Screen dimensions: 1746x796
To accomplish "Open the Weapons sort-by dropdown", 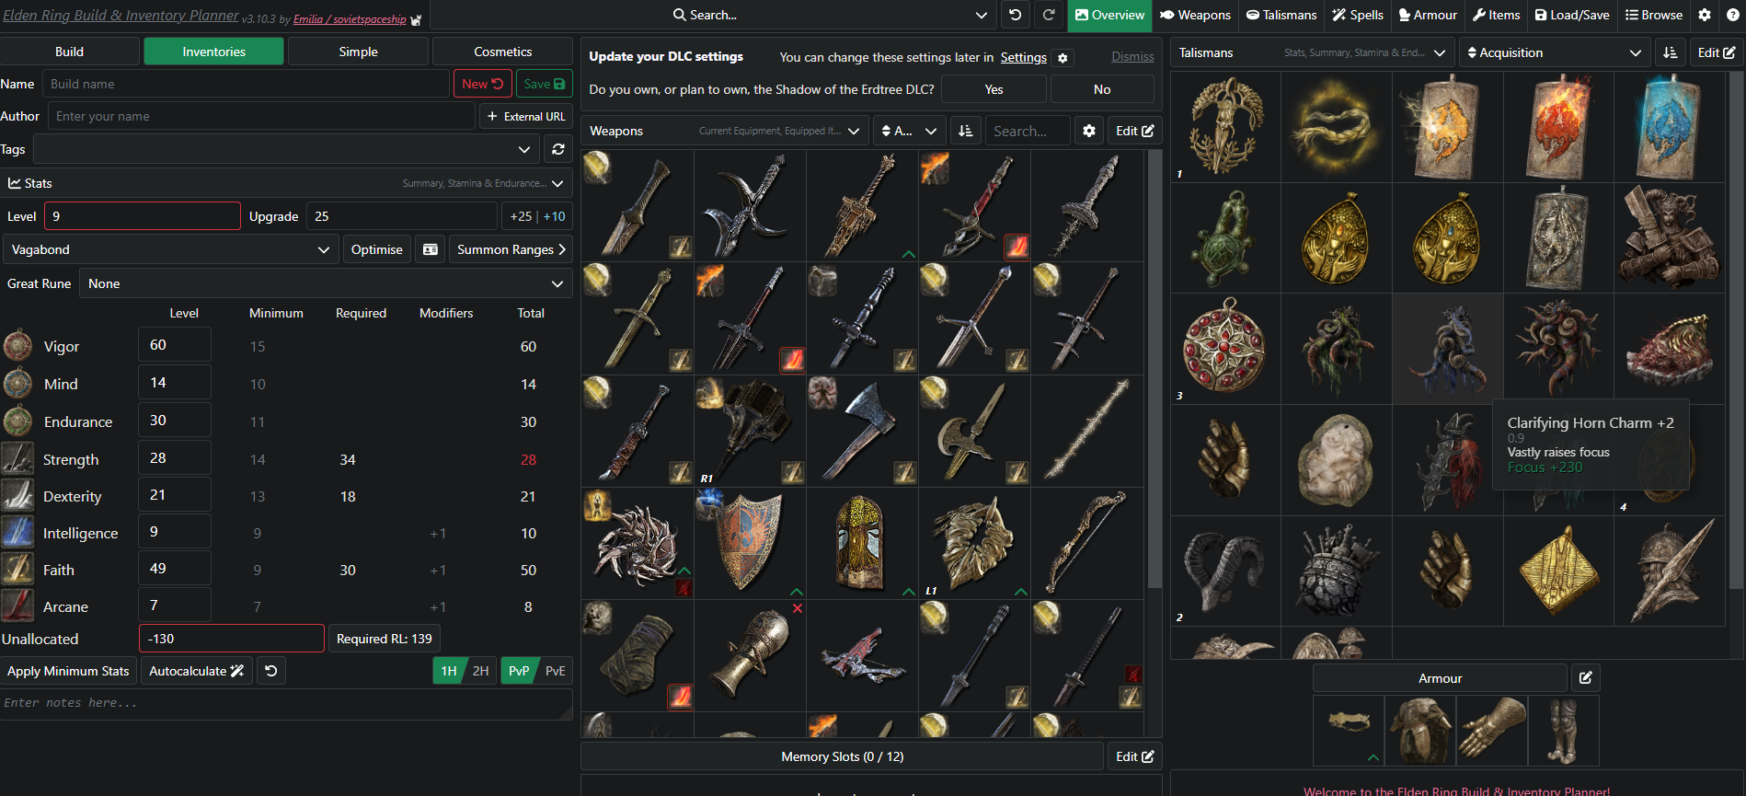I will pos(909,131).
